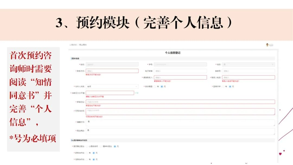Screen dimensions: 293x165
Task: Click the 当前压力水平值 stress level field
Action: click(x=110, y=93)
